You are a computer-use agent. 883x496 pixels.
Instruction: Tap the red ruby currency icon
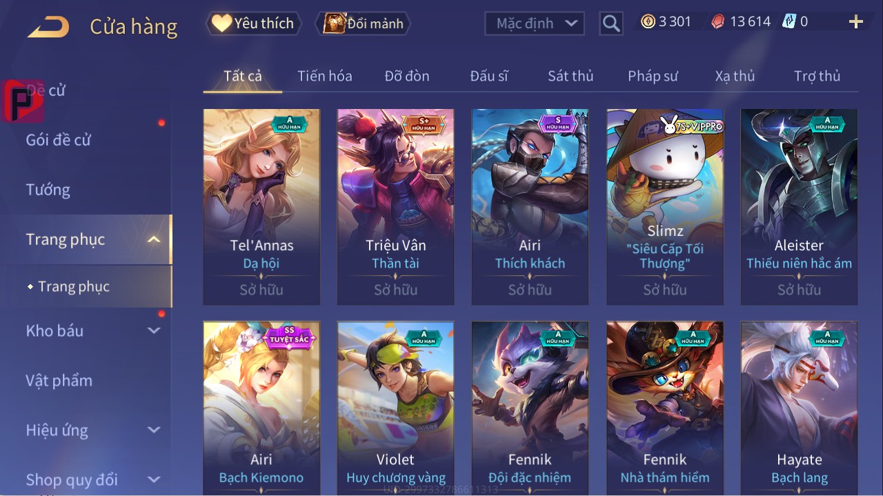click(718, 22)
